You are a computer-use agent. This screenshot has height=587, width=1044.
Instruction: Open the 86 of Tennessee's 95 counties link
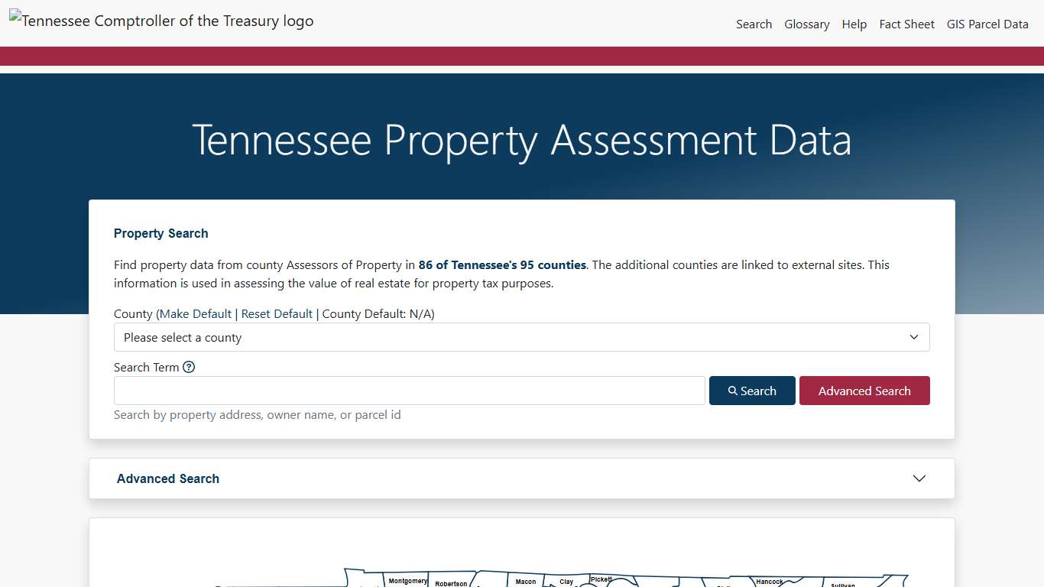[x=501, y=264]
